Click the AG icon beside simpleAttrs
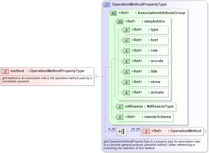 (120, 22)
